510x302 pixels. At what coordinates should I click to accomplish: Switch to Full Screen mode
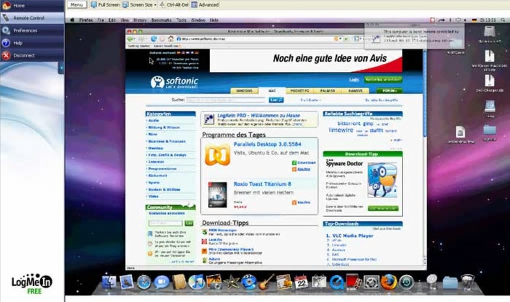[104, 5]
